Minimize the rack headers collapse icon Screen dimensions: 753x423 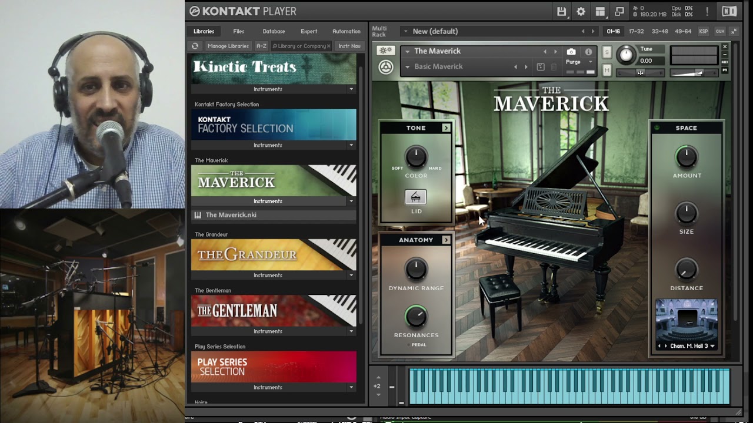point(734,31)
